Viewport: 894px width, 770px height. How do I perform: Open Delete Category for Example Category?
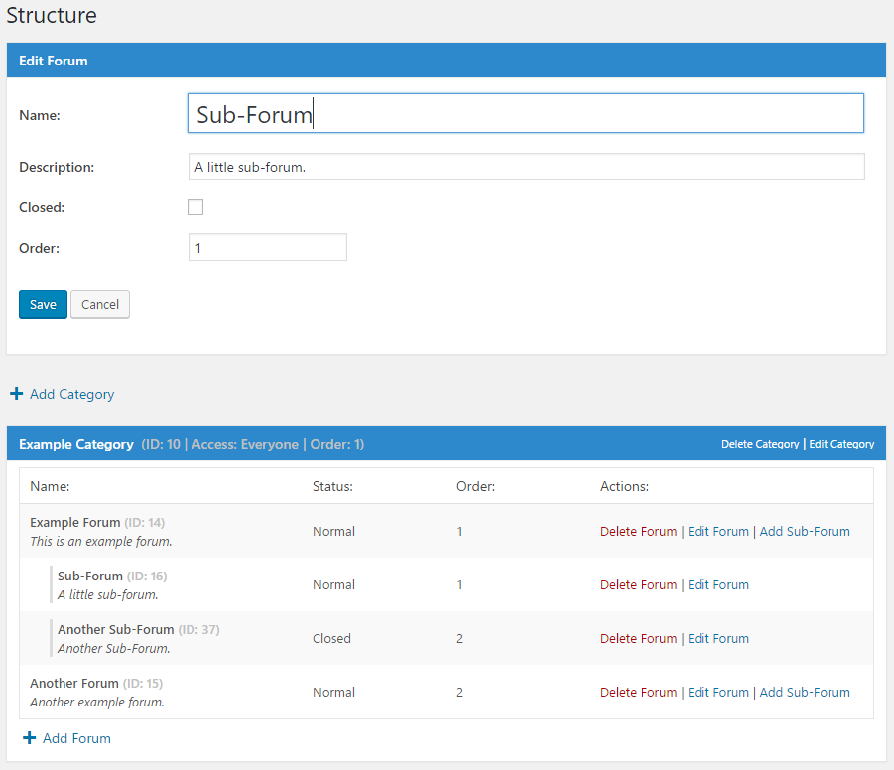(x=760, y=444)
